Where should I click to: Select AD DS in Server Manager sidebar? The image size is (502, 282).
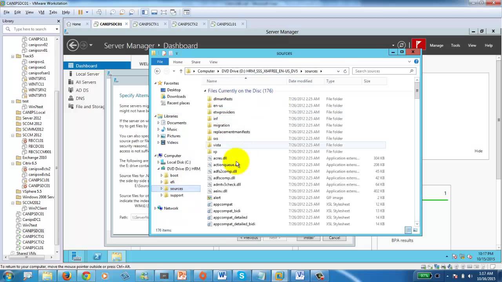(82, 90)
